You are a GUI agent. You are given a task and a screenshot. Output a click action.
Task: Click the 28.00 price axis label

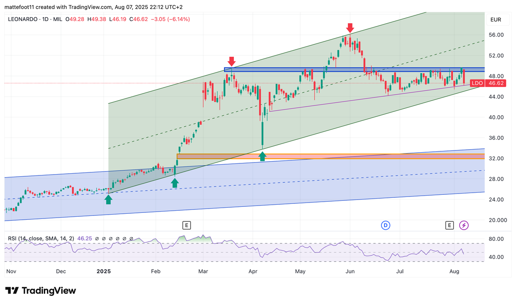tap(495, 179)
